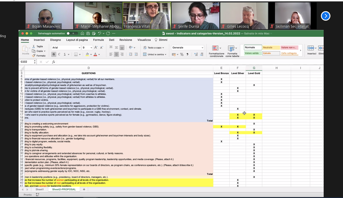The height and width of the screenshot is (198, 343).
Task: Go to next video participants arrow
Action: 326,16
